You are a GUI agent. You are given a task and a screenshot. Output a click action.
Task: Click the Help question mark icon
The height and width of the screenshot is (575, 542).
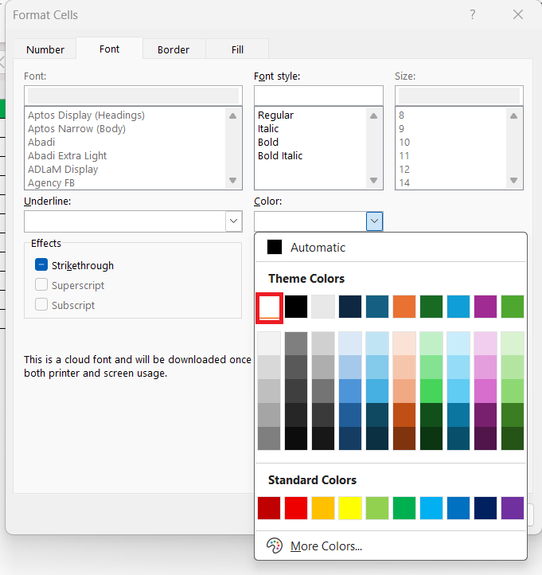pos(473,14)
